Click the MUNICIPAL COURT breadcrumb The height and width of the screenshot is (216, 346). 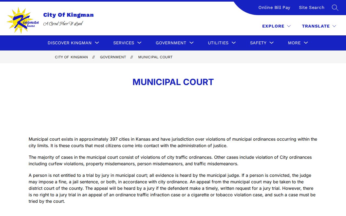pos(155,57)
